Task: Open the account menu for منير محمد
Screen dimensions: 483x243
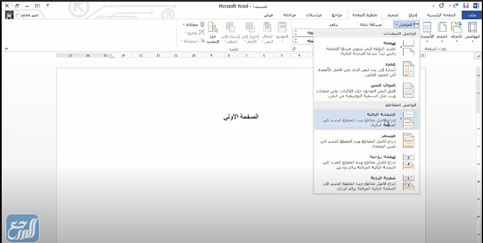Action: [27, 15]
